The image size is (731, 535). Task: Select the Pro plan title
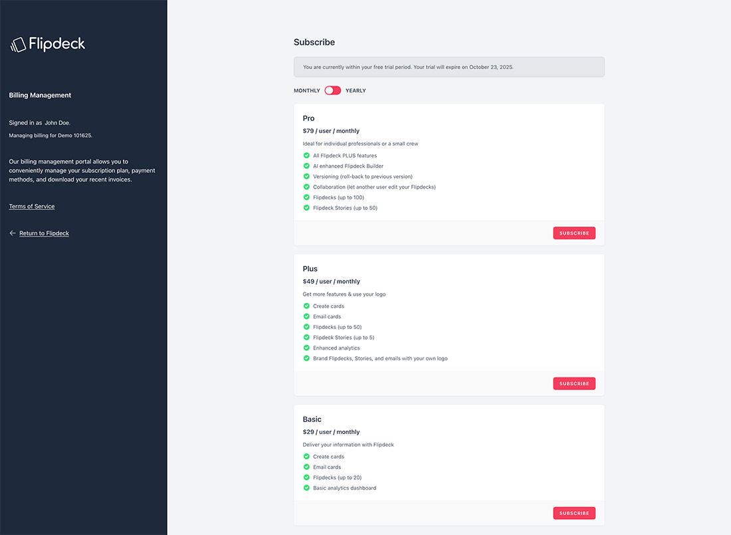coord(308,118)
